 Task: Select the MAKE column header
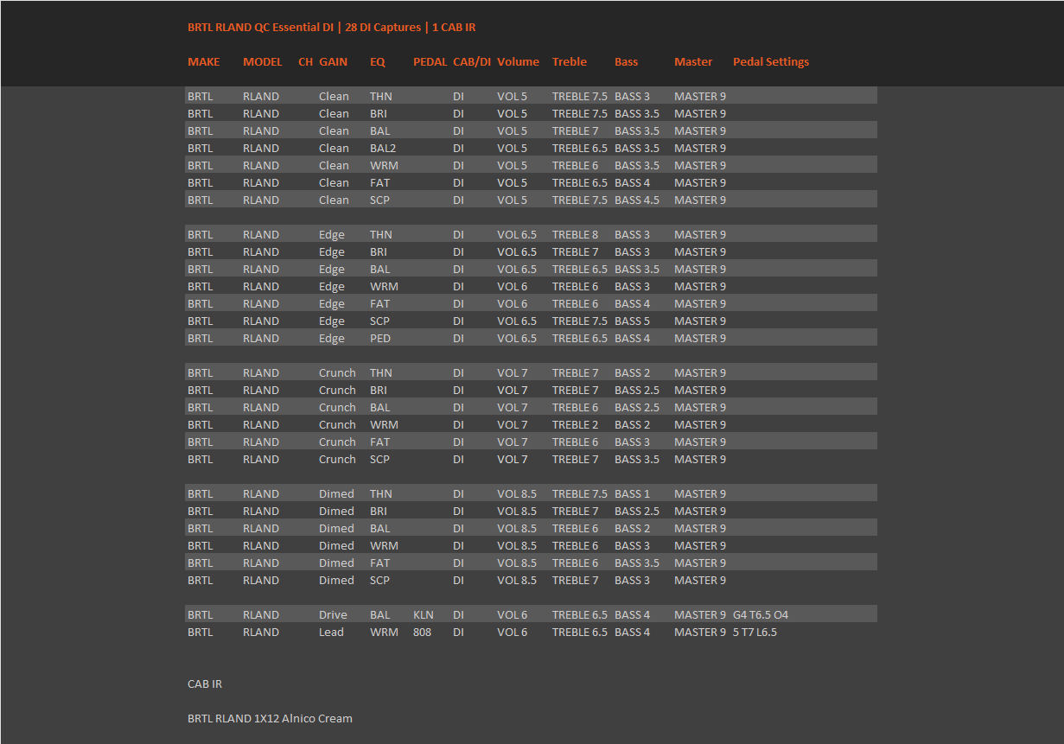tap(204, 61)
